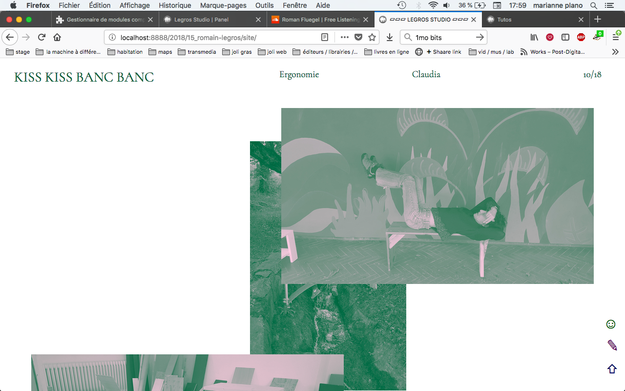This screenshot has width=625, height=391.
Task: Click the KISS KISS BANC BANC title
Action: [x=84, y=77]
